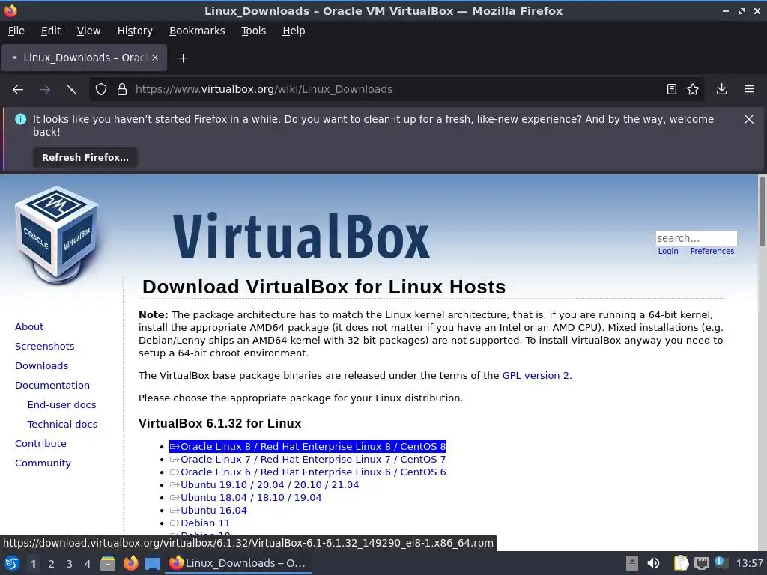This screenshot has width=767, height=575.
Task: Open the View menu
Action: click(x=88, y=31)
